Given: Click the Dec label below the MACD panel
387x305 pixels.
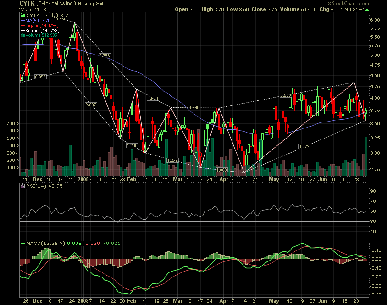Looking at the screenshot, I should 38,301.
